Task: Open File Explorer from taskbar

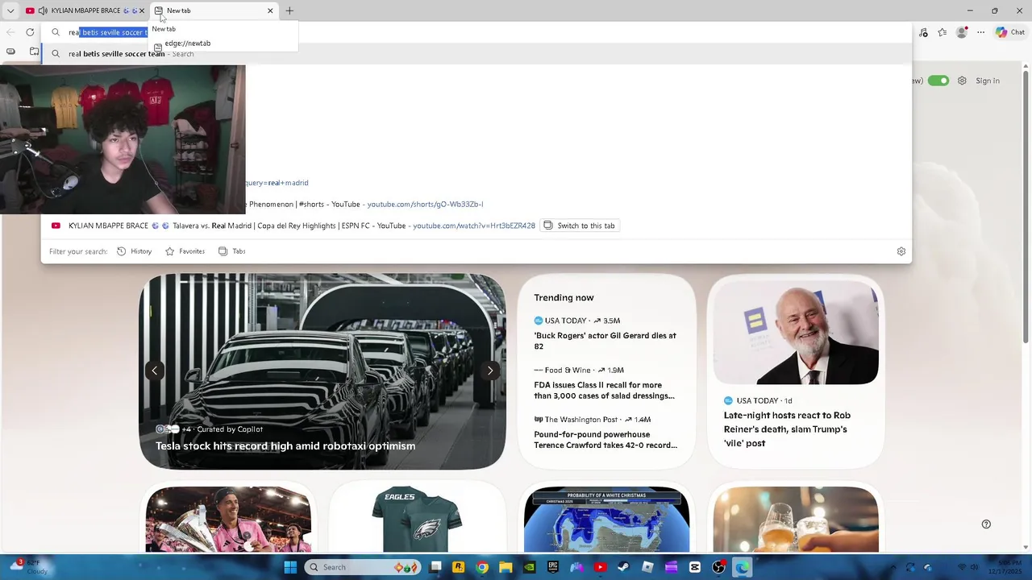Action: point(506,567)
